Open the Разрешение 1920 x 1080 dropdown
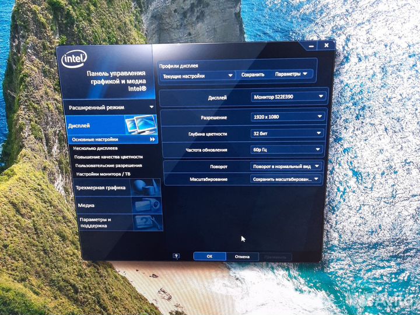This screenshot has height=315, width=420. pos(288,117)
